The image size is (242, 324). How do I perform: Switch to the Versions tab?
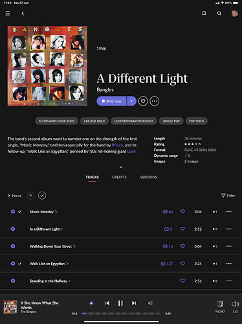tap(148, 177)
